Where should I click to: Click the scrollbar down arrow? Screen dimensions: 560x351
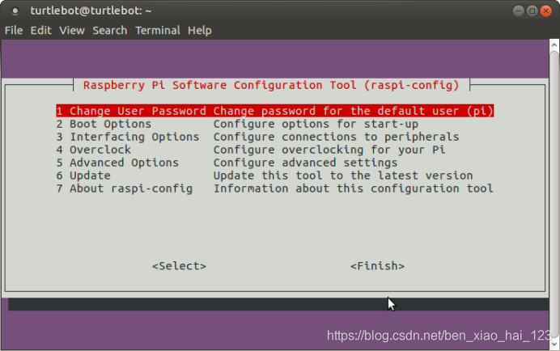(554, 344)
